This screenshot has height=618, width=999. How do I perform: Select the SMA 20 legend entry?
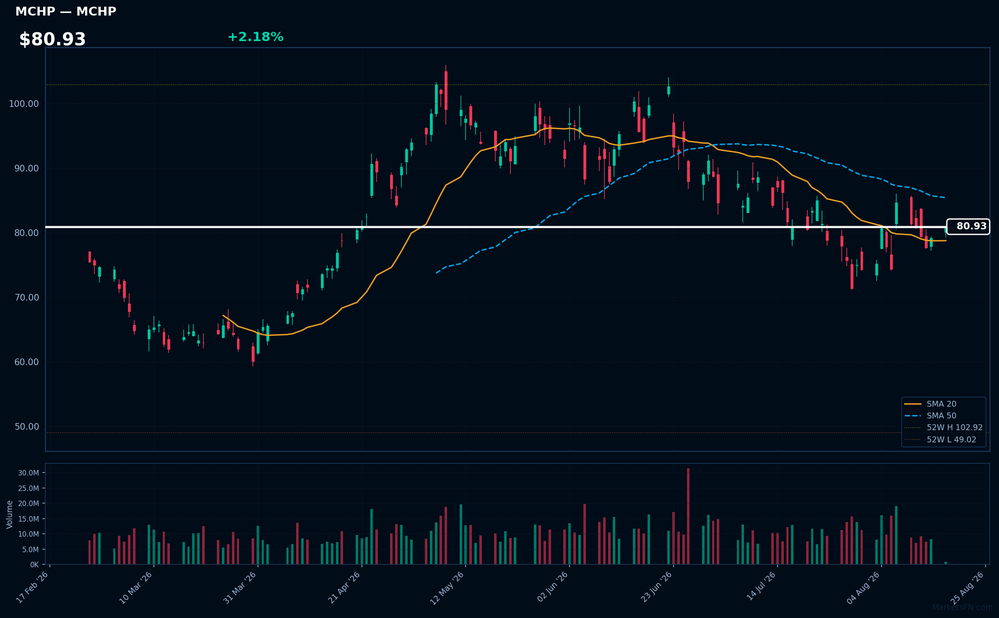click(941, 404)
